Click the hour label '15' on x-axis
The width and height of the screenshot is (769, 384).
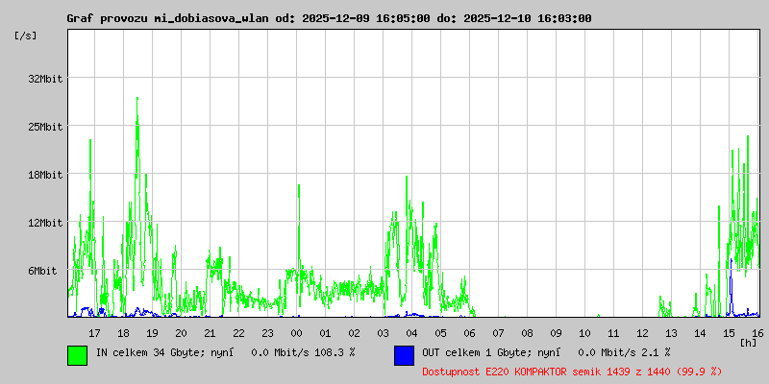(729, 333)
